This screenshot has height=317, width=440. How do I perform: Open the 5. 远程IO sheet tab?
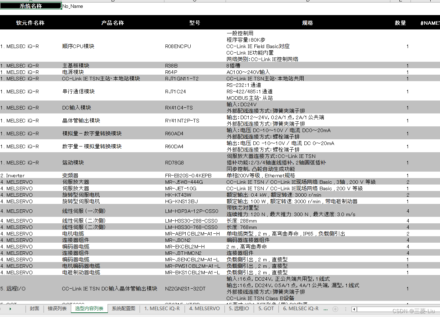tap(239, 309)
